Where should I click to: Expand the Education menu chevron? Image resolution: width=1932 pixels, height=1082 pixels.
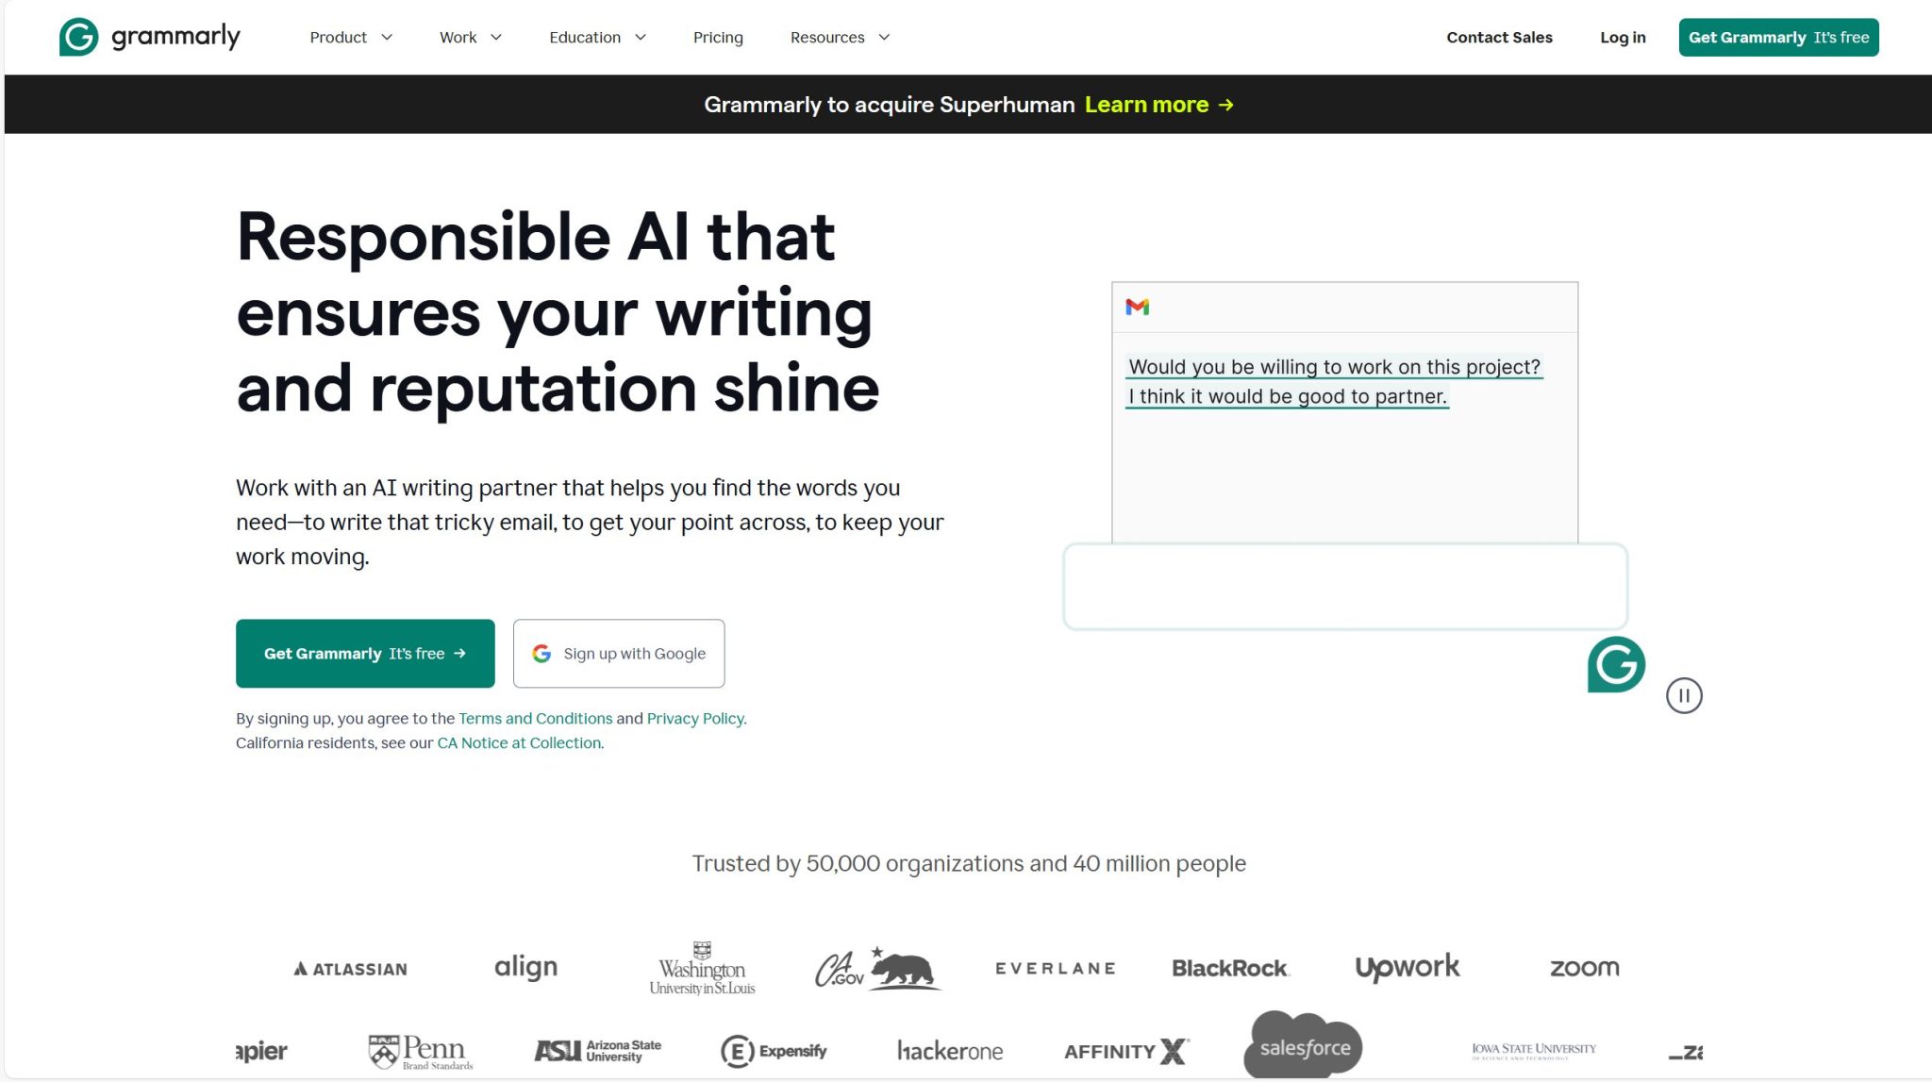pyautogui.click(x=640, y=38)
